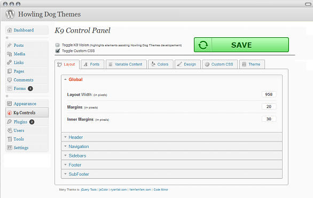Click the Plugins plug icon
313x198 pixels.
10,121
